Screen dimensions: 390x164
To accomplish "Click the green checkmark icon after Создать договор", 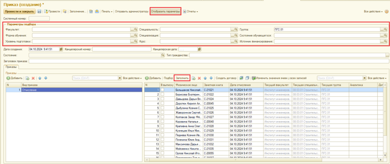I will coord(241,78).
